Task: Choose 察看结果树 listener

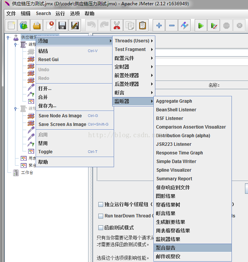Action: point(192,205)
